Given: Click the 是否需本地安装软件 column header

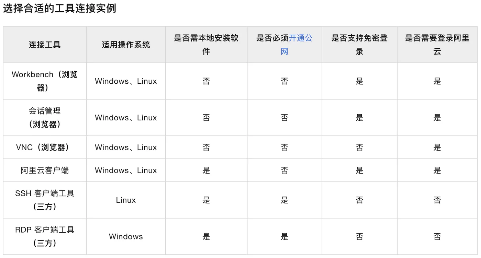Looking at the screenshot, I should (206, 45).
